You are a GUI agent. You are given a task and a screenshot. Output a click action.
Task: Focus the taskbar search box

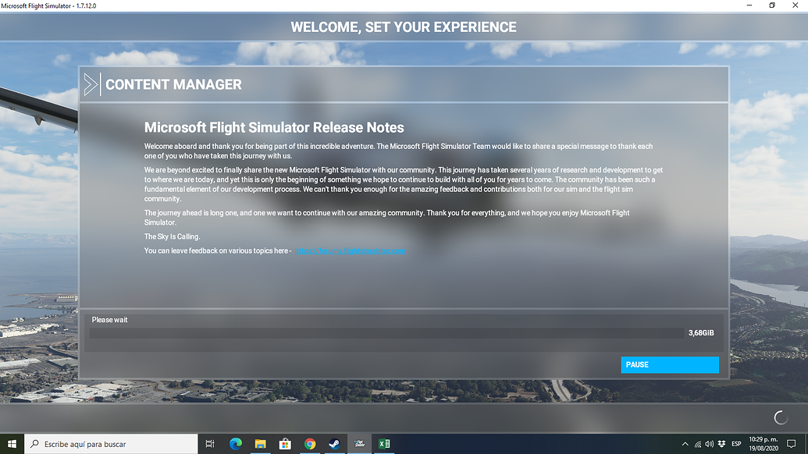[x=111, y=444]
